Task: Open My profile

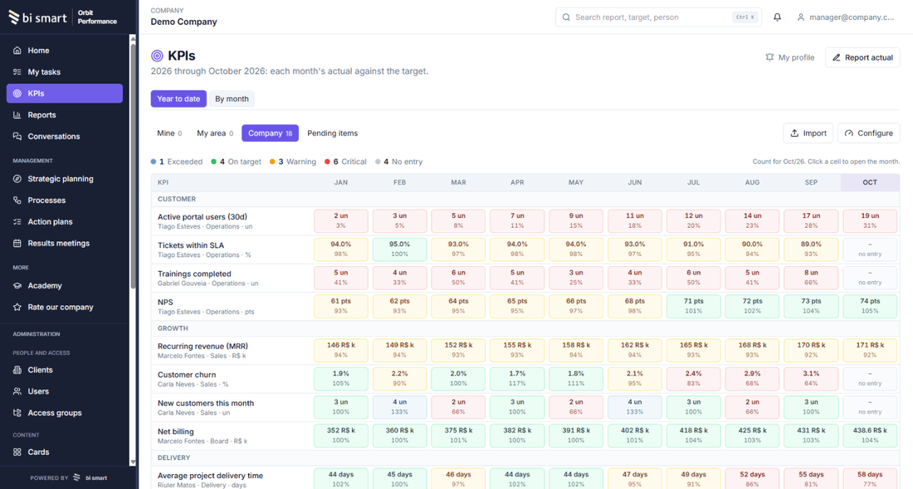Action: pyautogui.click(x=789, y=57)
